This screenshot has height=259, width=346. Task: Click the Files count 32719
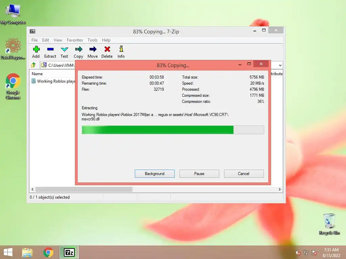(159, 89)
